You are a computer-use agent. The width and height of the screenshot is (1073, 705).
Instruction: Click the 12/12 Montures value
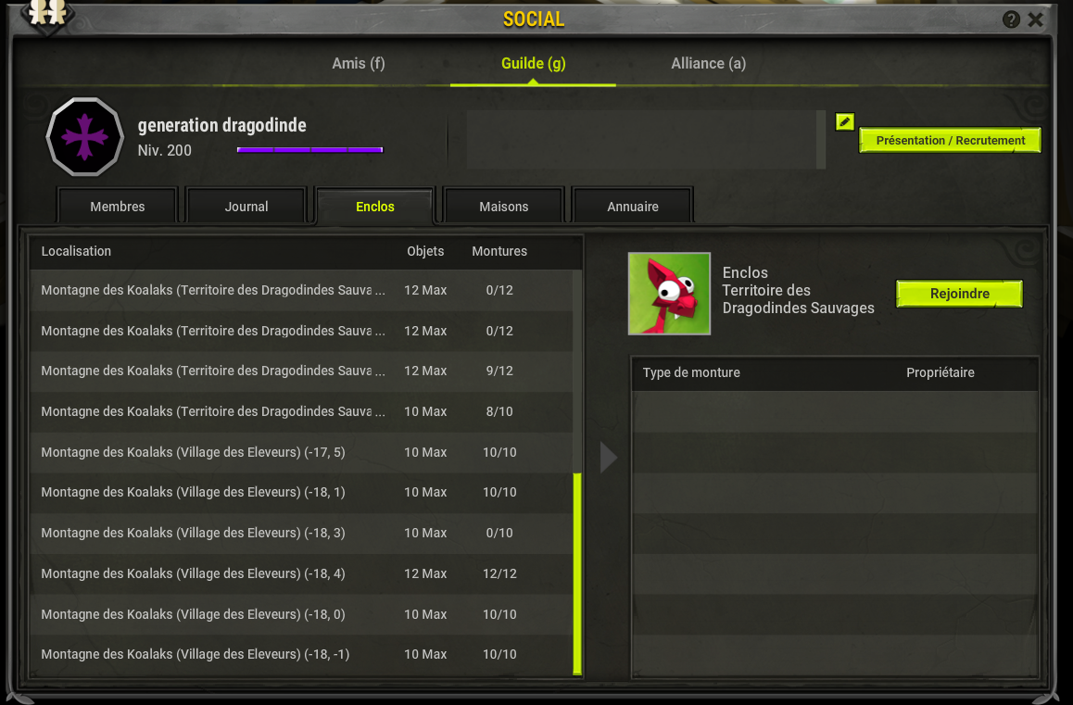(x=499, y=573)
